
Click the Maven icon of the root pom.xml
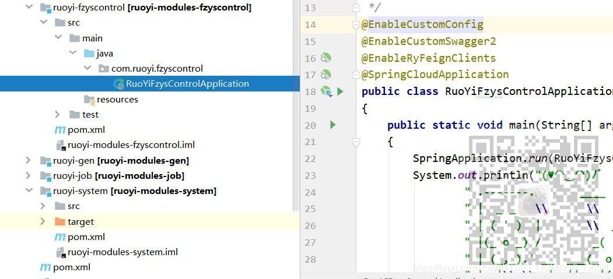45,267
